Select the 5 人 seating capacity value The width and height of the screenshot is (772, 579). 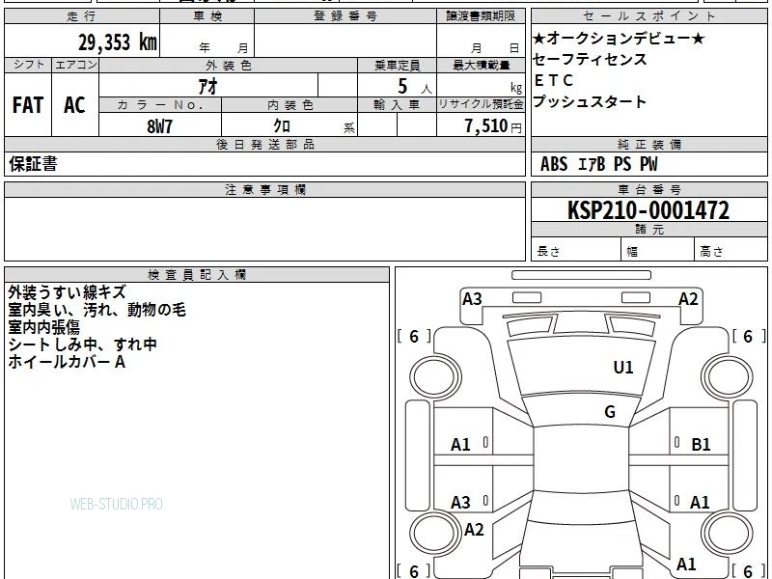click(414, 87)
